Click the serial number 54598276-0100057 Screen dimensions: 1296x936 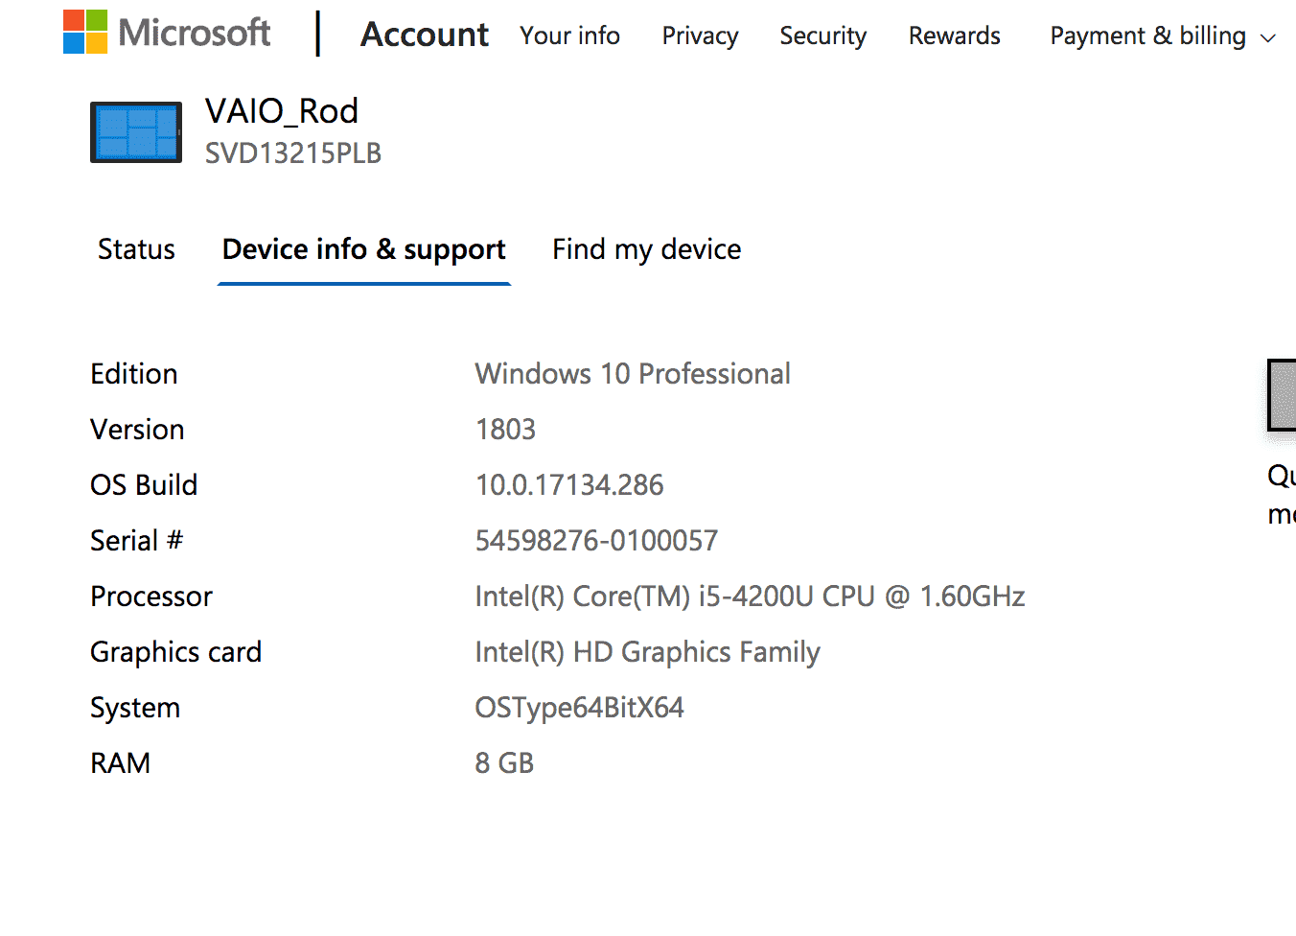click(596, 541)
